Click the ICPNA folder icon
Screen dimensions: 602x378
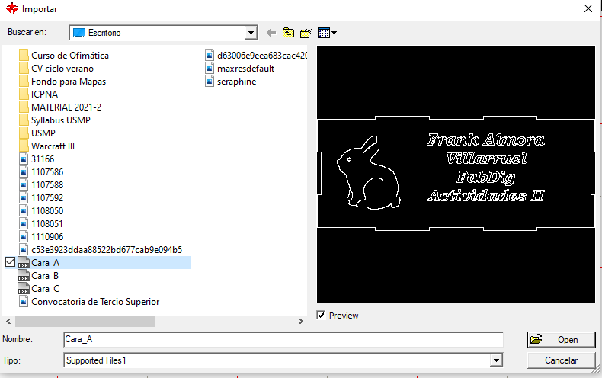tap(24, 94)
